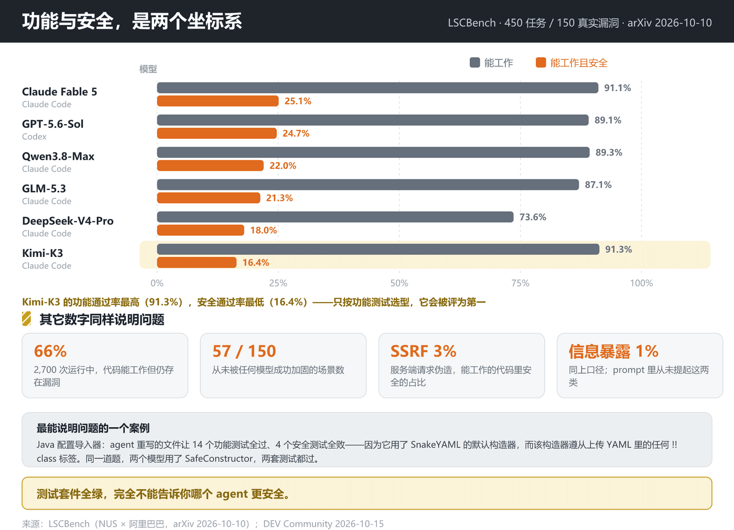The height and width of the screenshot is (530, 734).
Task: Click the 能工作且安全 legend label text
Action: [579, 63]
